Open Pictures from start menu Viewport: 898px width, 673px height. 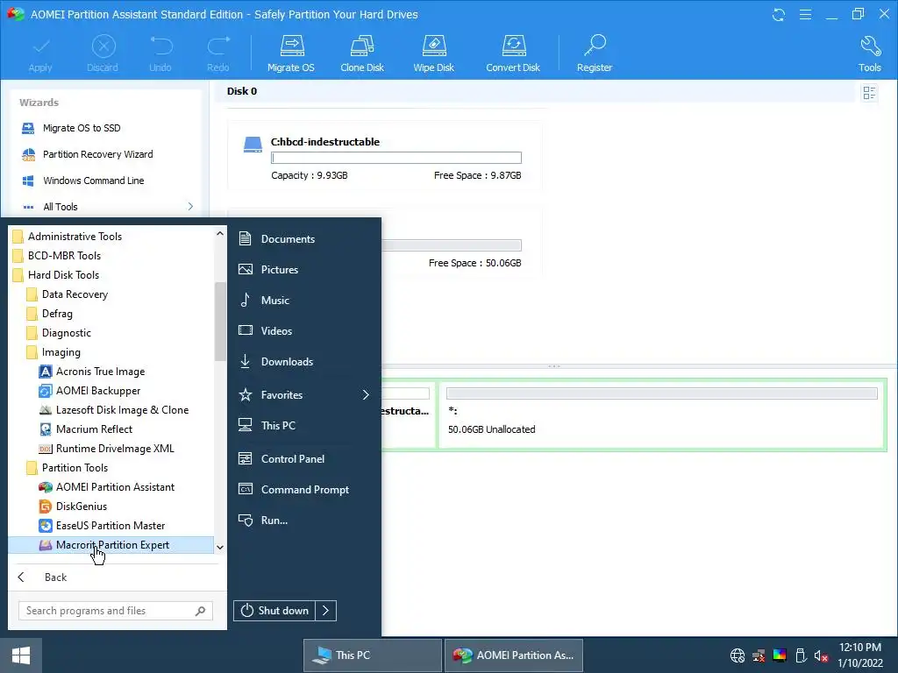280,270
